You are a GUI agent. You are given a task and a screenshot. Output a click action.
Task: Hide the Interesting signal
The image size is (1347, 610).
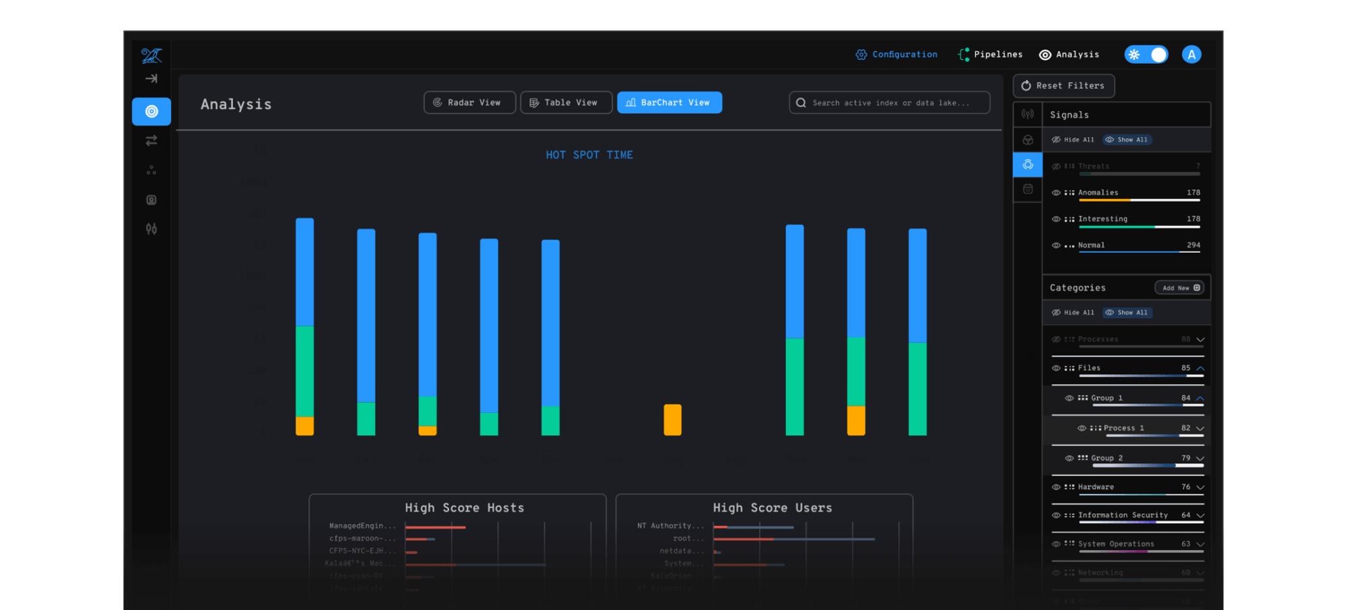[1056, 219]
